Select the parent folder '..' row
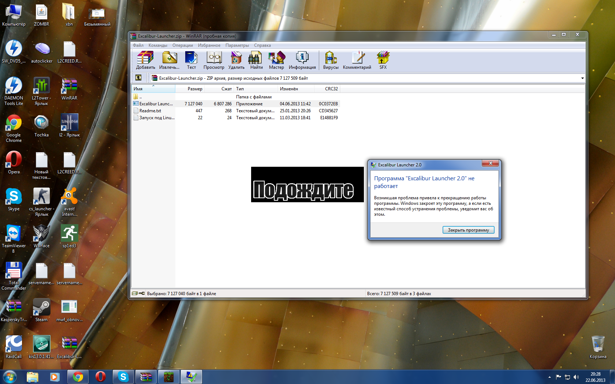The height and width of the screenshot is (384, 615). point(235,97)
